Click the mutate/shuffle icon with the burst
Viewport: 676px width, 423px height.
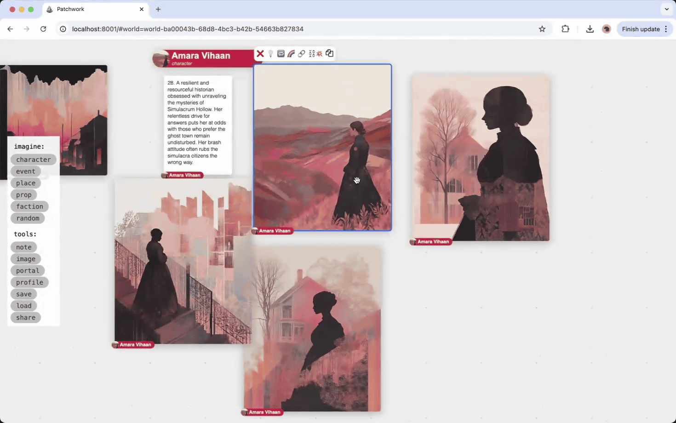(316, 53)
